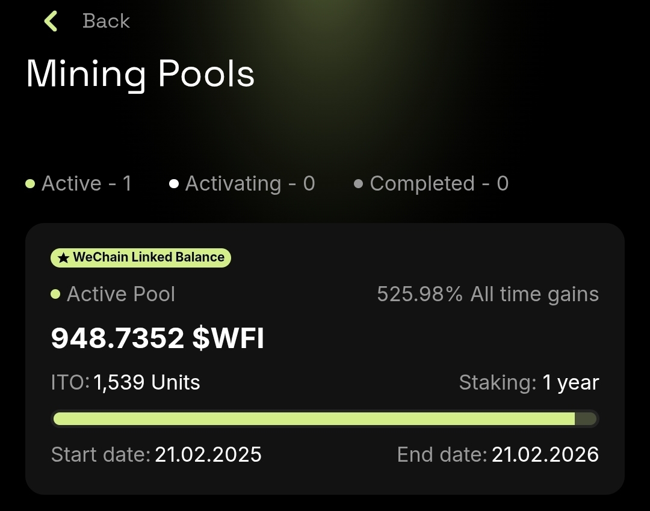Select the 948.7352 $WFI balance amount
The height and width of the screenshot is (511, 650).
pos(158,338)
